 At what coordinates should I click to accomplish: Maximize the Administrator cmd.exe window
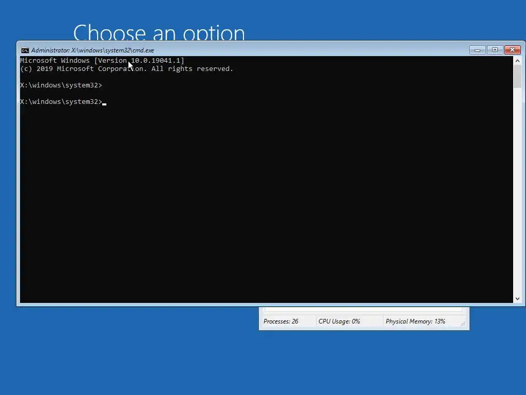click(495, 50)
